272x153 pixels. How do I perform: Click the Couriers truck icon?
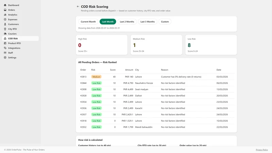pos(5,34)
